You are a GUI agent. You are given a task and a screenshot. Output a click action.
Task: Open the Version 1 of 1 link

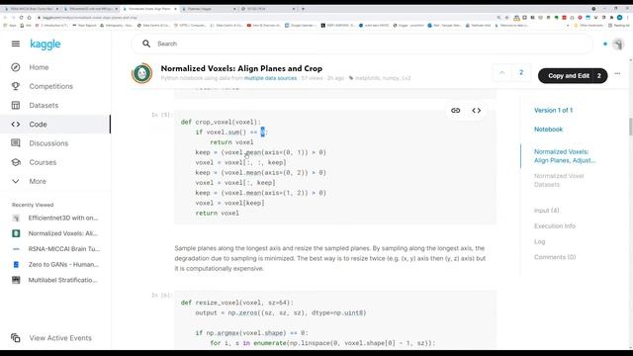pos(553,110)
